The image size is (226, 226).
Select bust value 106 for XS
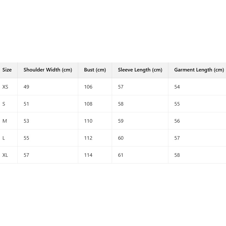(88, 87)
